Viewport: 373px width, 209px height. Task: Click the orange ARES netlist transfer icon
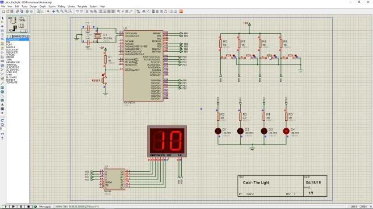(181, 12)
